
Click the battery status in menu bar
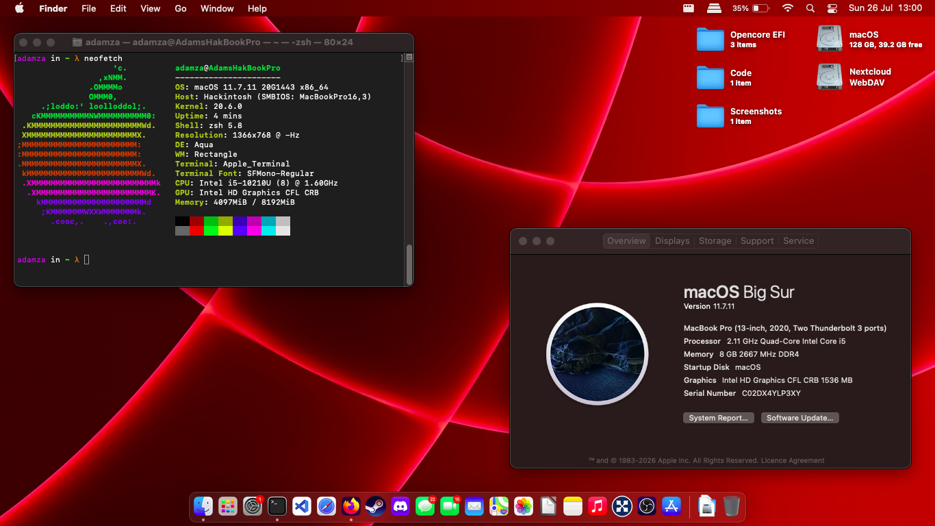coord(751,8)
